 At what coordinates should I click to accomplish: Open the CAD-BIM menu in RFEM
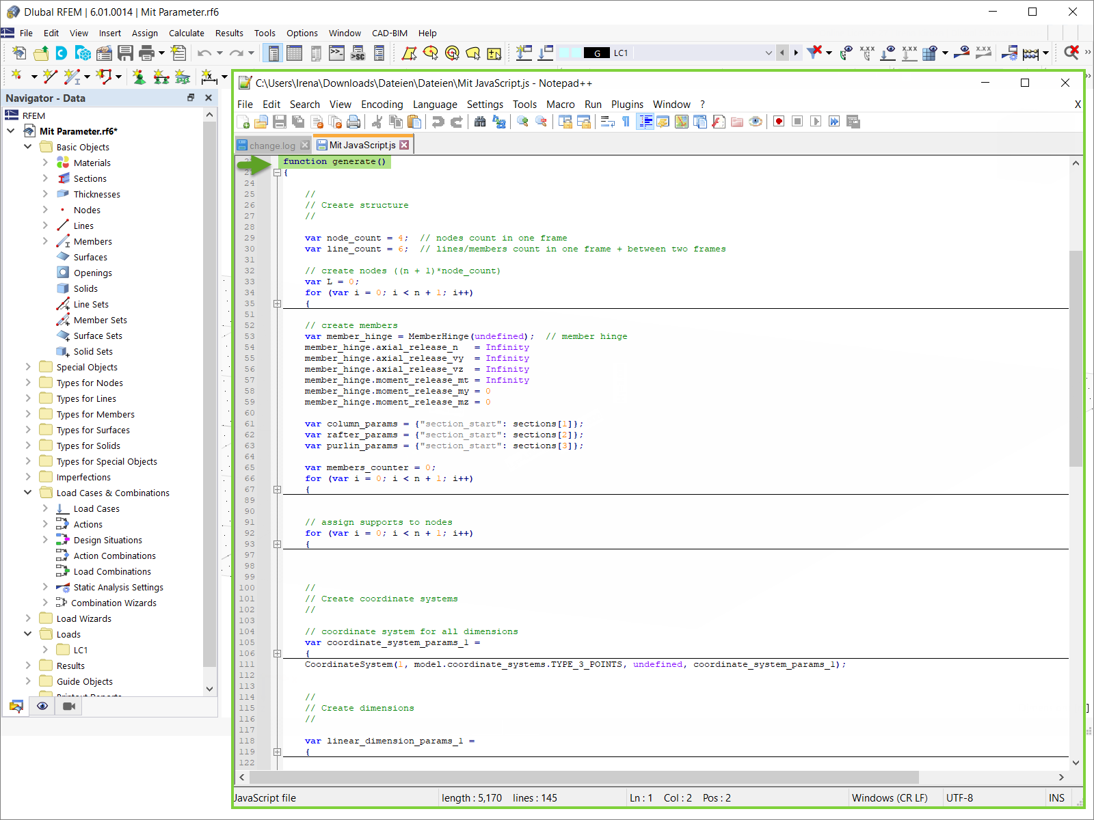point(389,33)
